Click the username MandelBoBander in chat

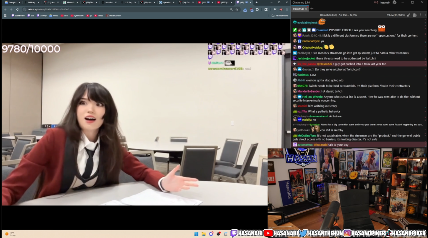309,91
